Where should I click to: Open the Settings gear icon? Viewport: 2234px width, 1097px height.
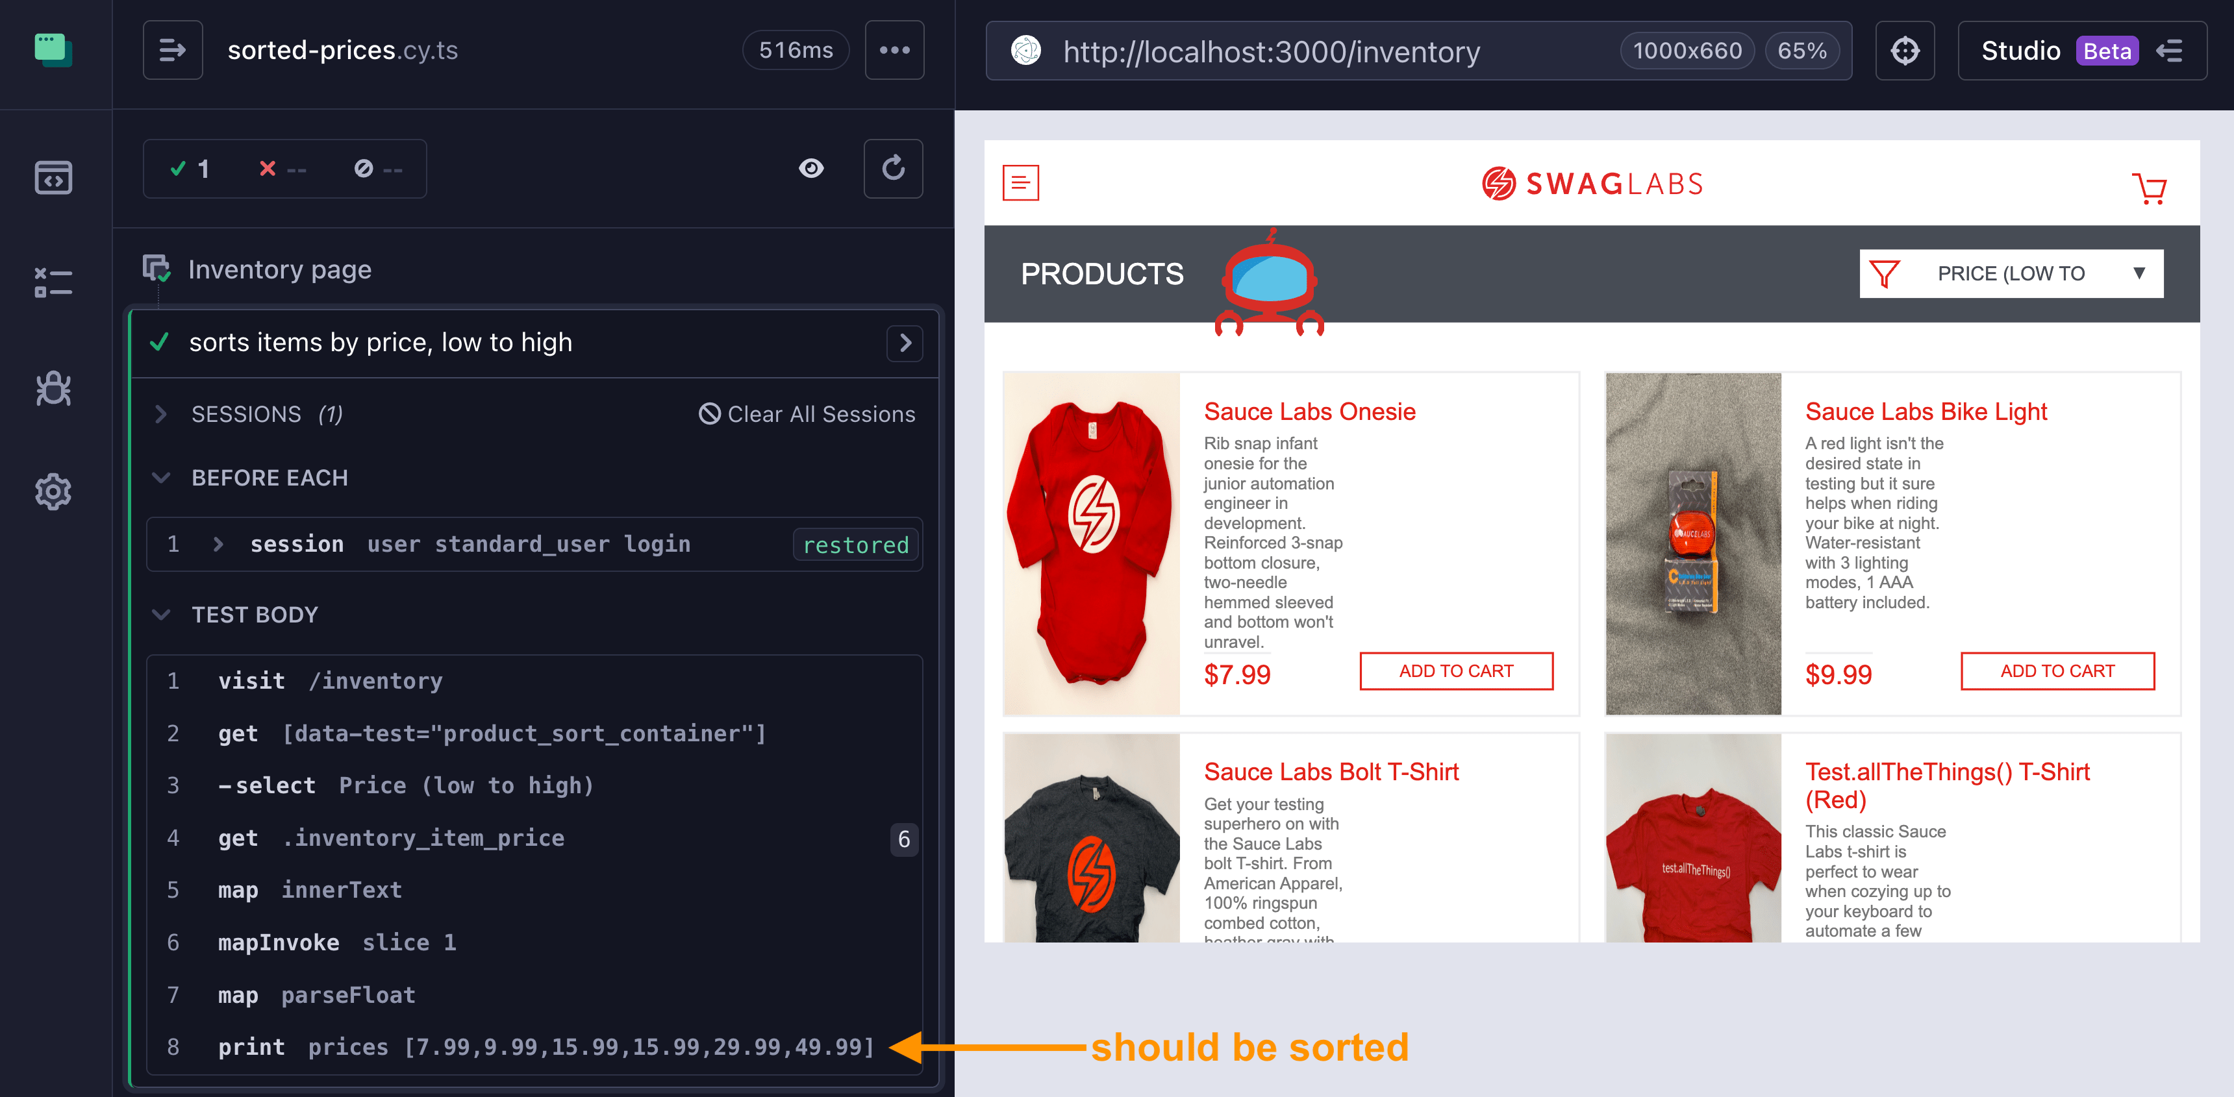point(53,491)
